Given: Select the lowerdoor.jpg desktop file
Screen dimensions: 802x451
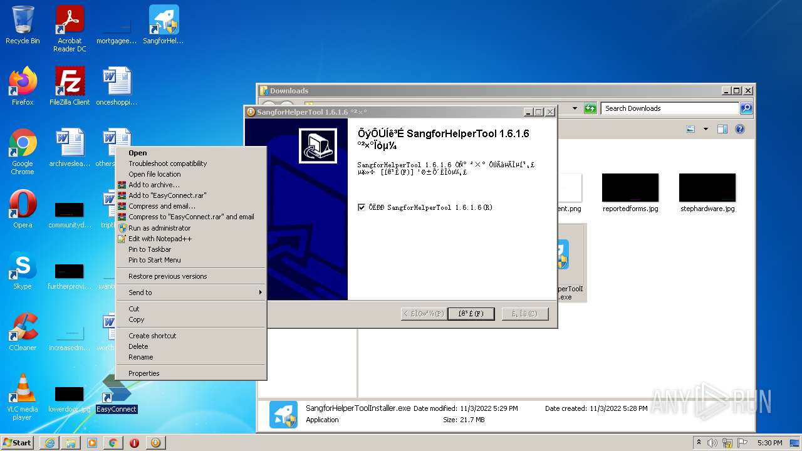Looking at the screenshot, I should pos(70,399).
